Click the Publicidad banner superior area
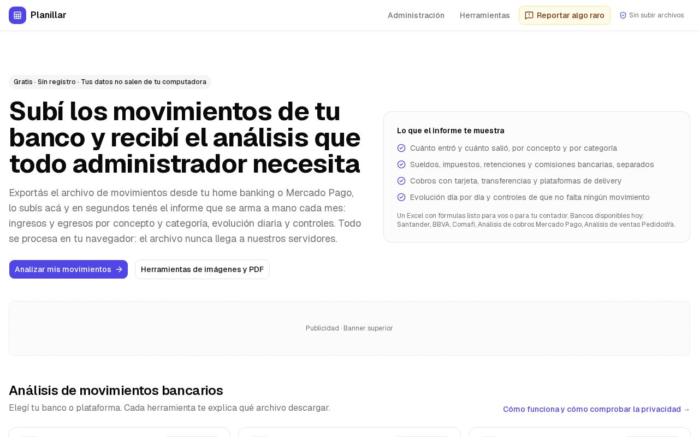 [349, 328]
